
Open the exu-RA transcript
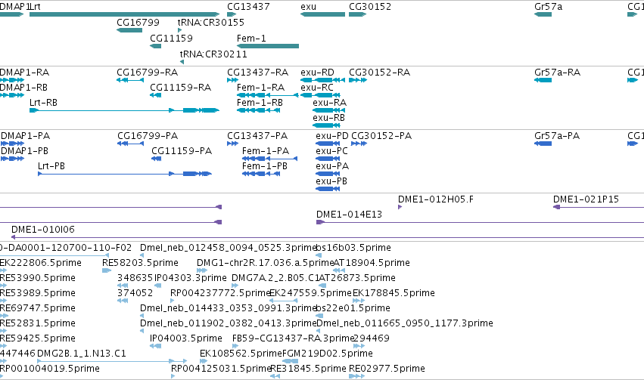pos(330,103)
